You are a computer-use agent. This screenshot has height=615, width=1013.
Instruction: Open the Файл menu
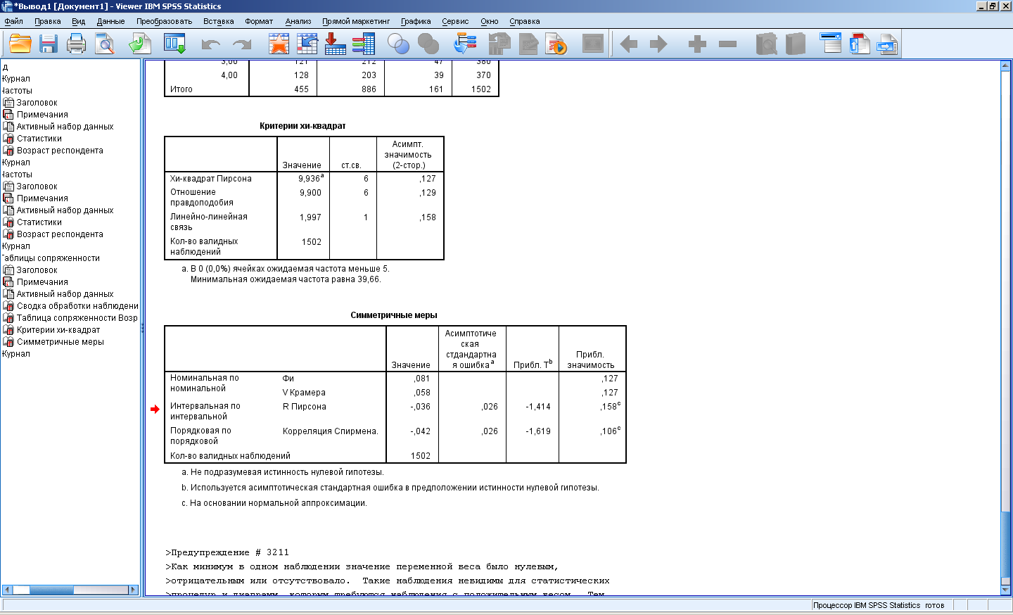[13, 21]
